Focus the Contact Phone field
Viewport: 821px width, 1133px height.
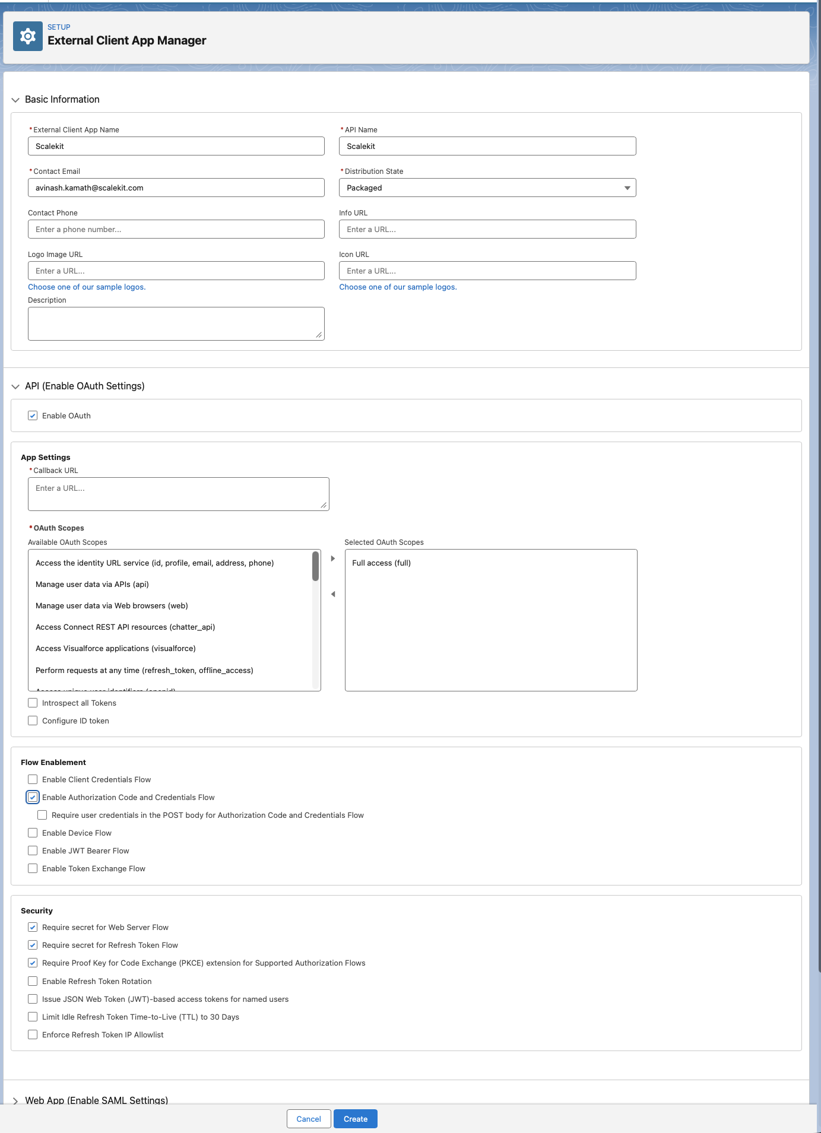tap(176, 229)
